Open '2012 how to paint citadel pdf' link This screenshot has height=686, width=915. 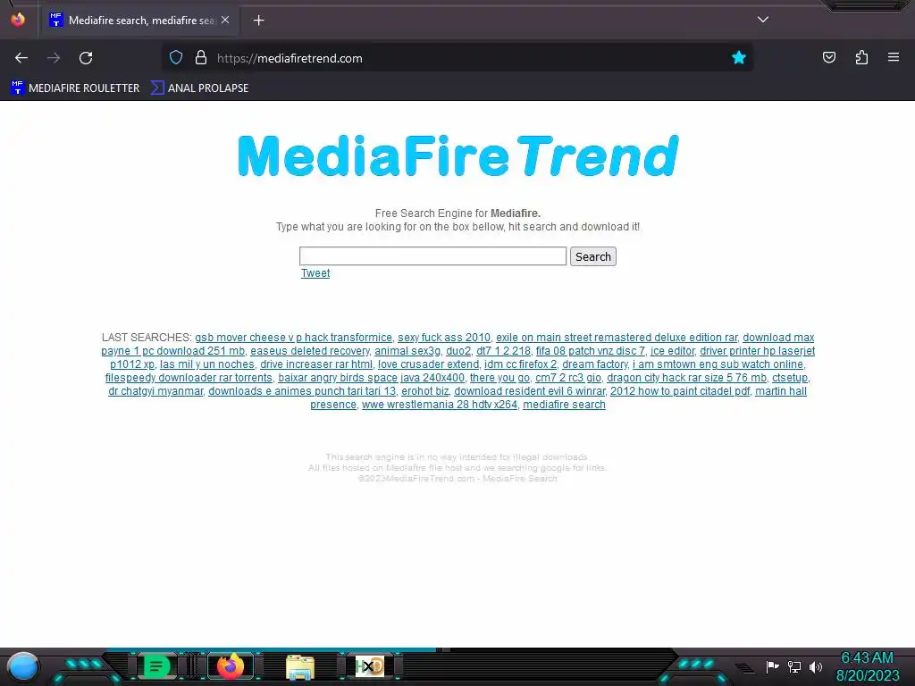tap(680, 391)
